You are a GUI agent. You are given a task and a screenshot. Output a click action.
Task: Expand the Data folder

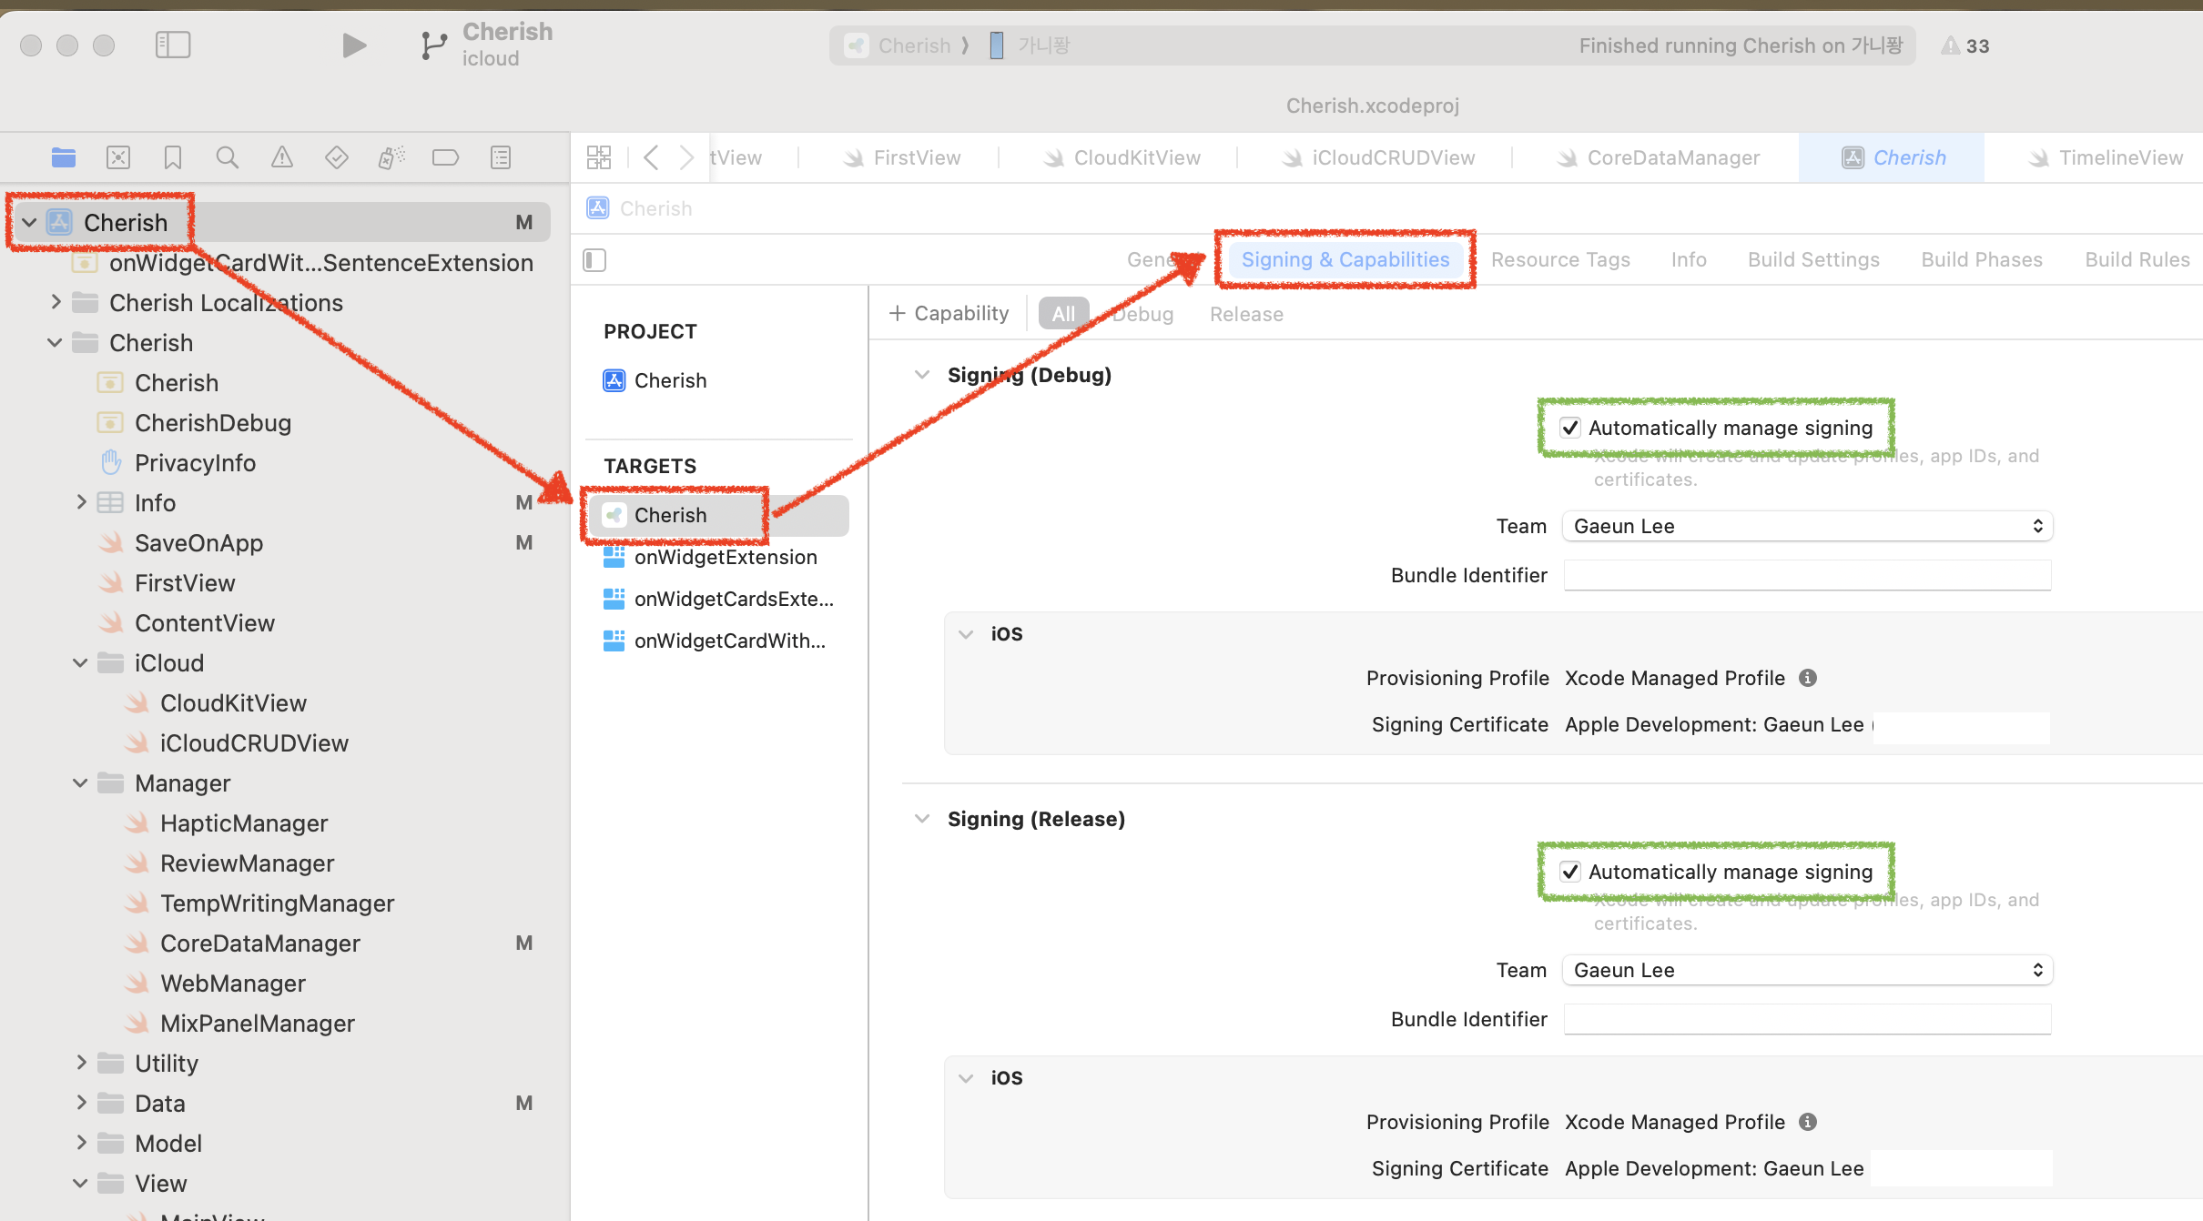tap(81, 1103)
